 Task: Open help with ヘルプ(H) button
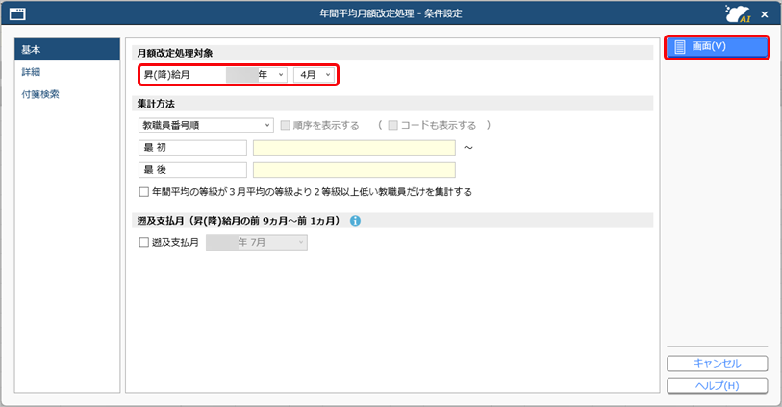pyautogui.click(x=718, y=386)
